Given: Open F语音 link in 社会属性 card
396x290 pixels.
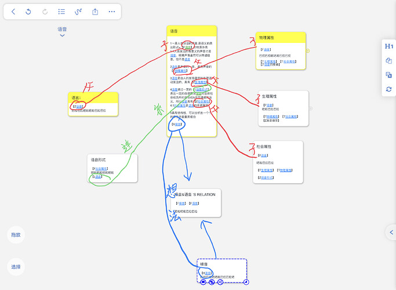Looking at the screenshot, I should 264,155.
